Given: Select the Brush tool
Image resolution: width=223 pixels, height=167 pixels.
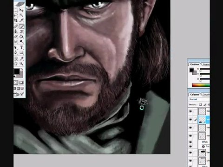Looking at the screenshot, I should click(x=22, y=26).
